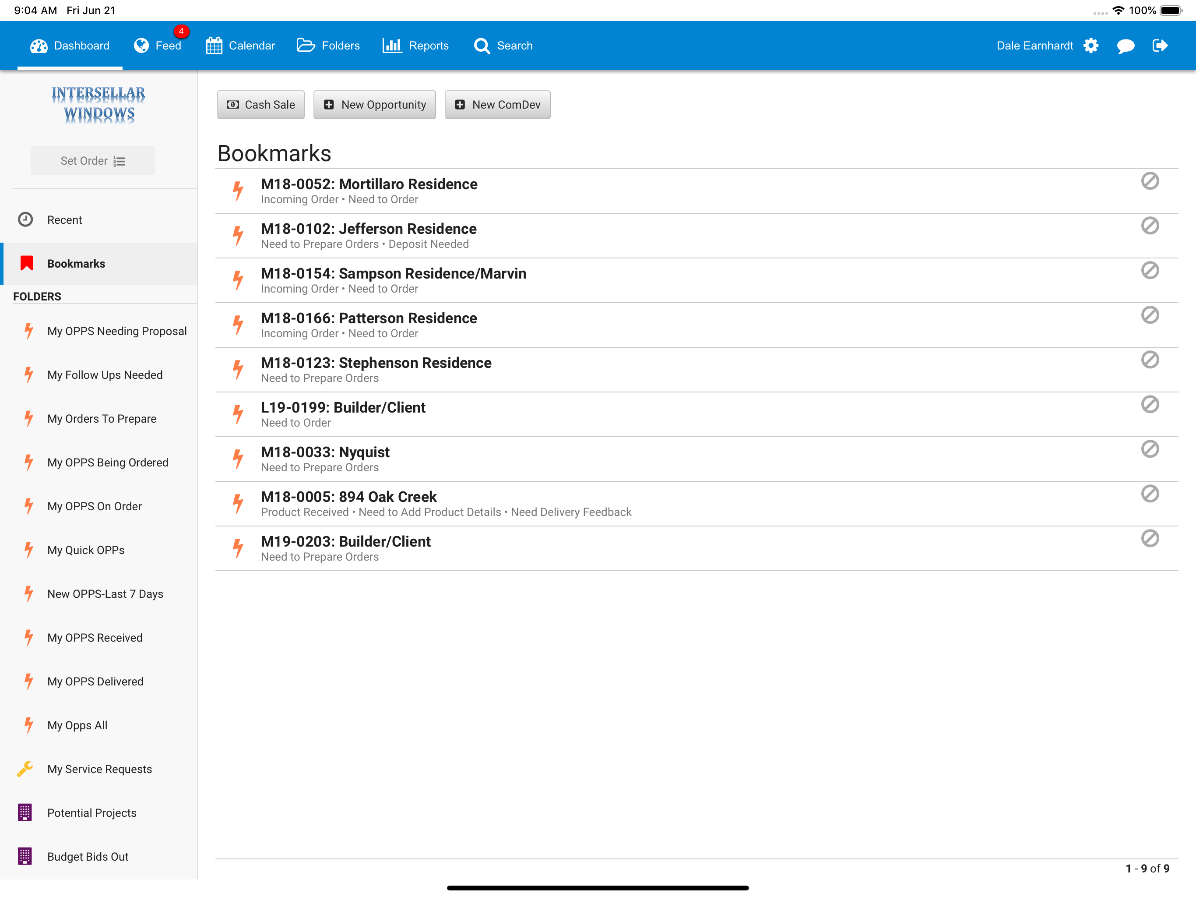
Task: Remove bookmark for L19-0199 Builder/Client
Action: click(x=1150, y=404)
